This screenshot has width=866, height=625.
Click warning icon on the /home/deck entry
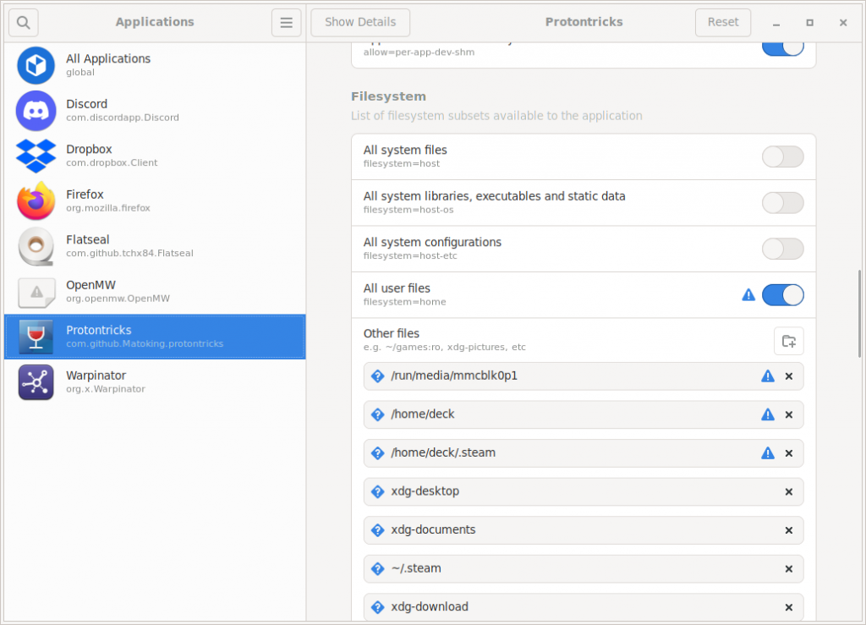pos(768,414)
